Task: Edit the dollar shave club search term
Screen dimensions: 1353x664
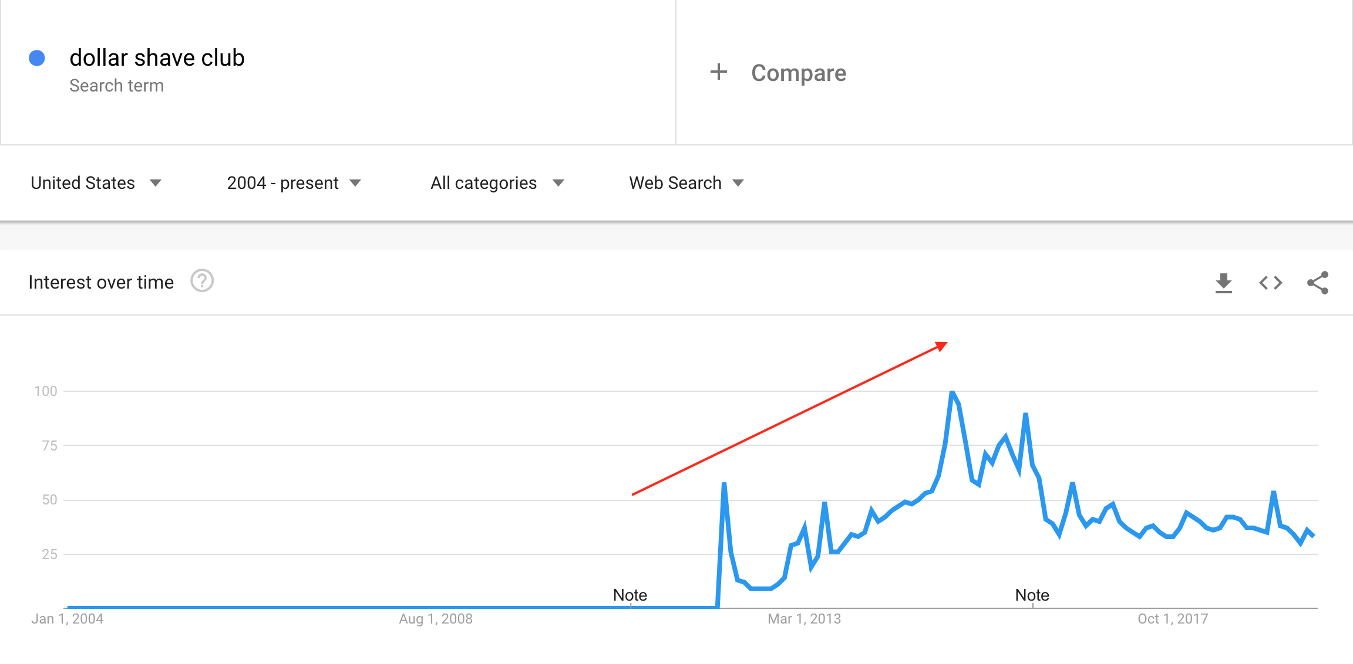Action: coord(157,57)
